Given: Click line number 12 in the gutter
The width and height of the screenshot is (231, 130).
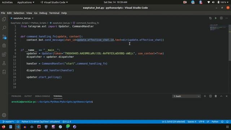Looking at the screenshot, I should (x=14, y=64).
